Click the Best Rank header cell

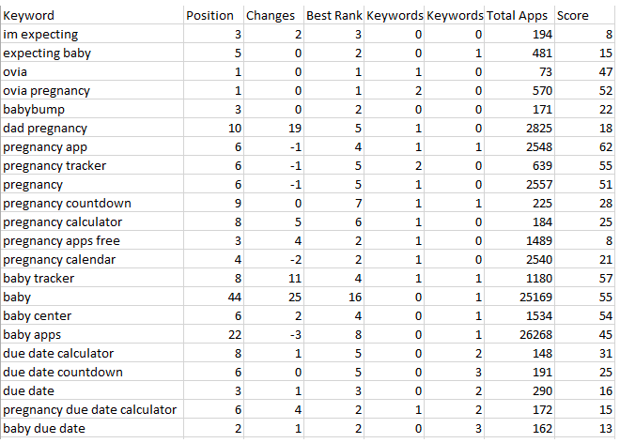tap(334, 15)
